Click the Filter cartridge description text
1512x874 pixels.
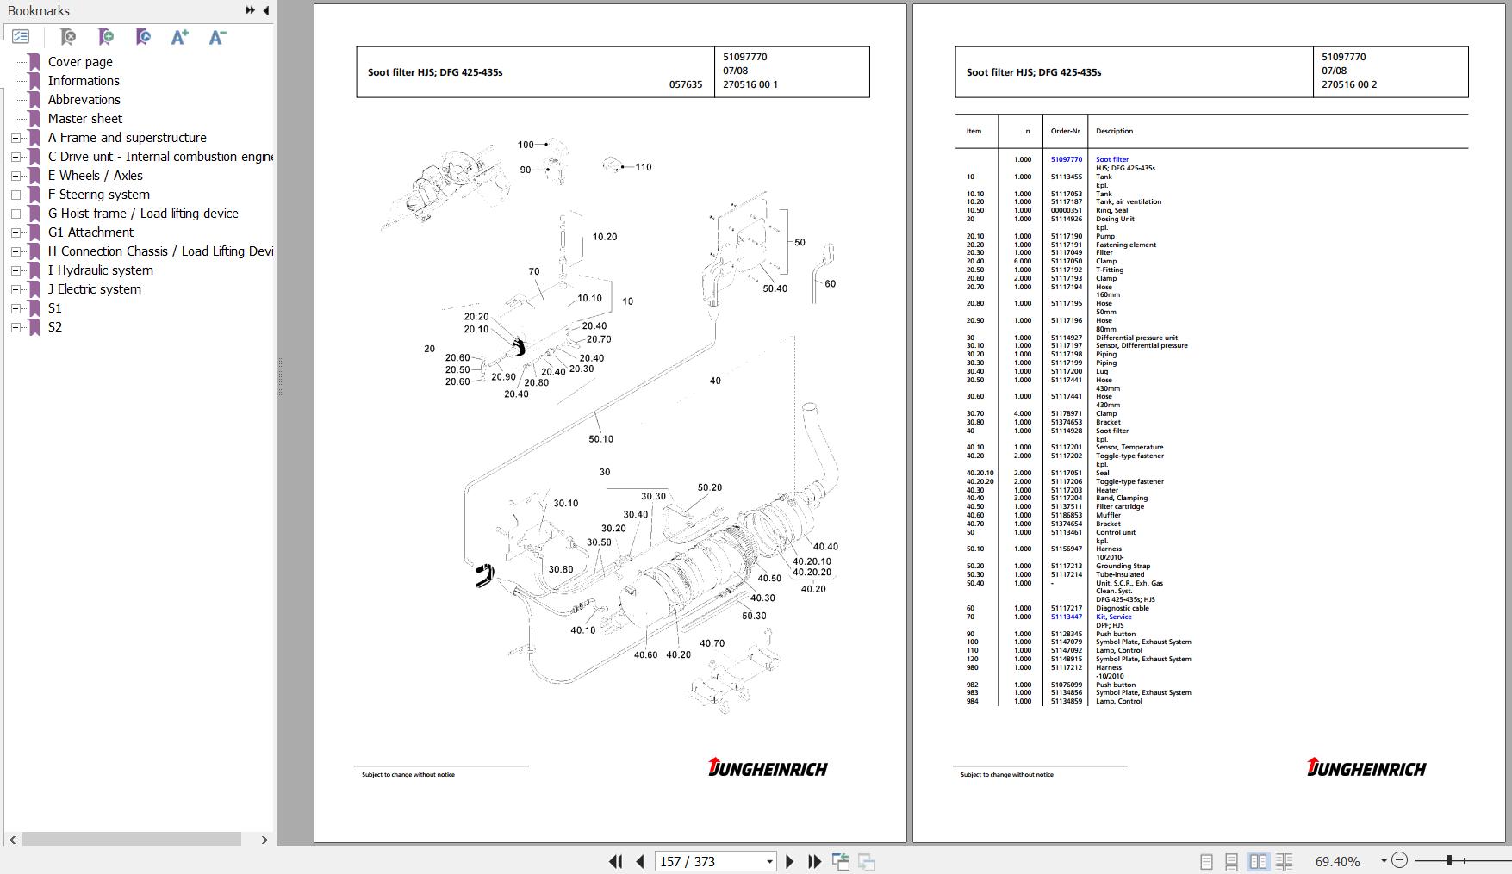pos(1119,506)
